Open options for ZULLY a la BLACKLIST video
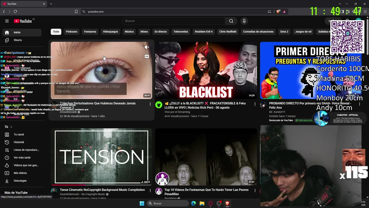Image resolution: width=369 pixels, height=208 pixels. click(x=255, y=104)
